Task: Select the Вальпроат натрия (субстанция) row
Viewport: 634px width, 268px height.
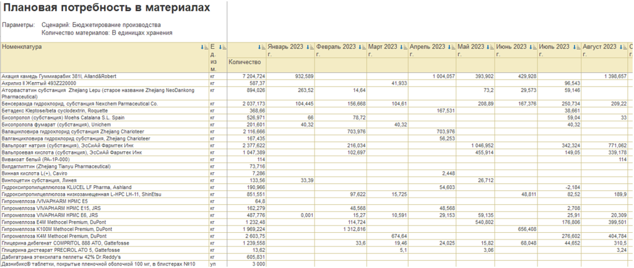Action: (316, 146)
